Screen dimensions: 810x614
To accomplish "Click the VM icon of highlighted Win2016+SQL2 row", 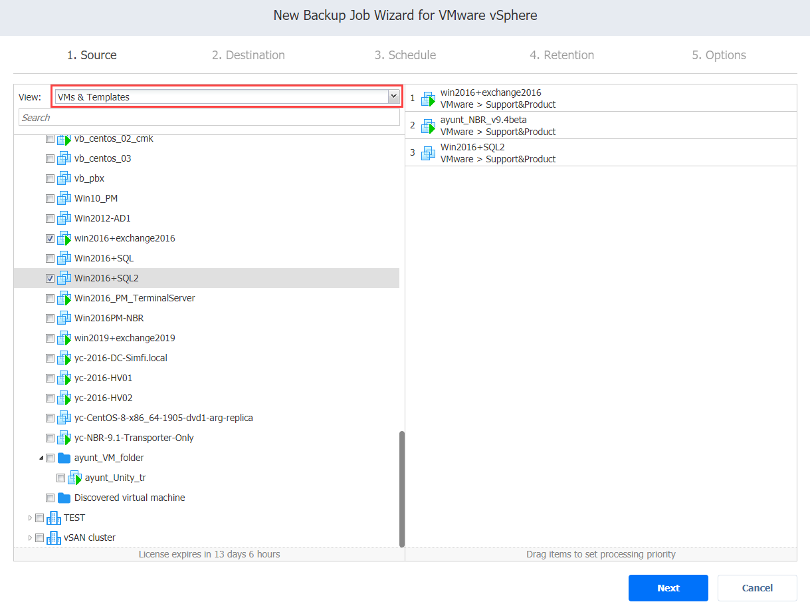I will 64,278.
